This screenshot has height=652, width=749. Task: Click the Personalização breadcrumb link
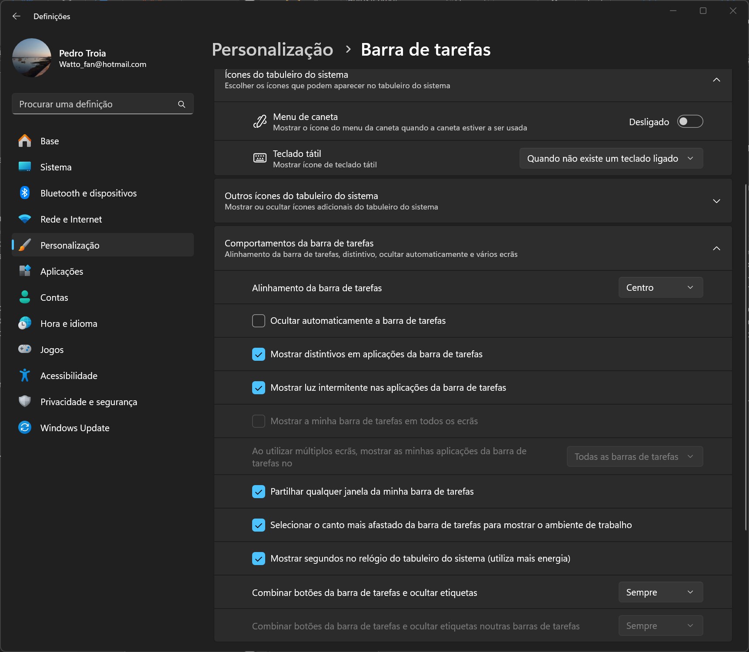(273, 50)
